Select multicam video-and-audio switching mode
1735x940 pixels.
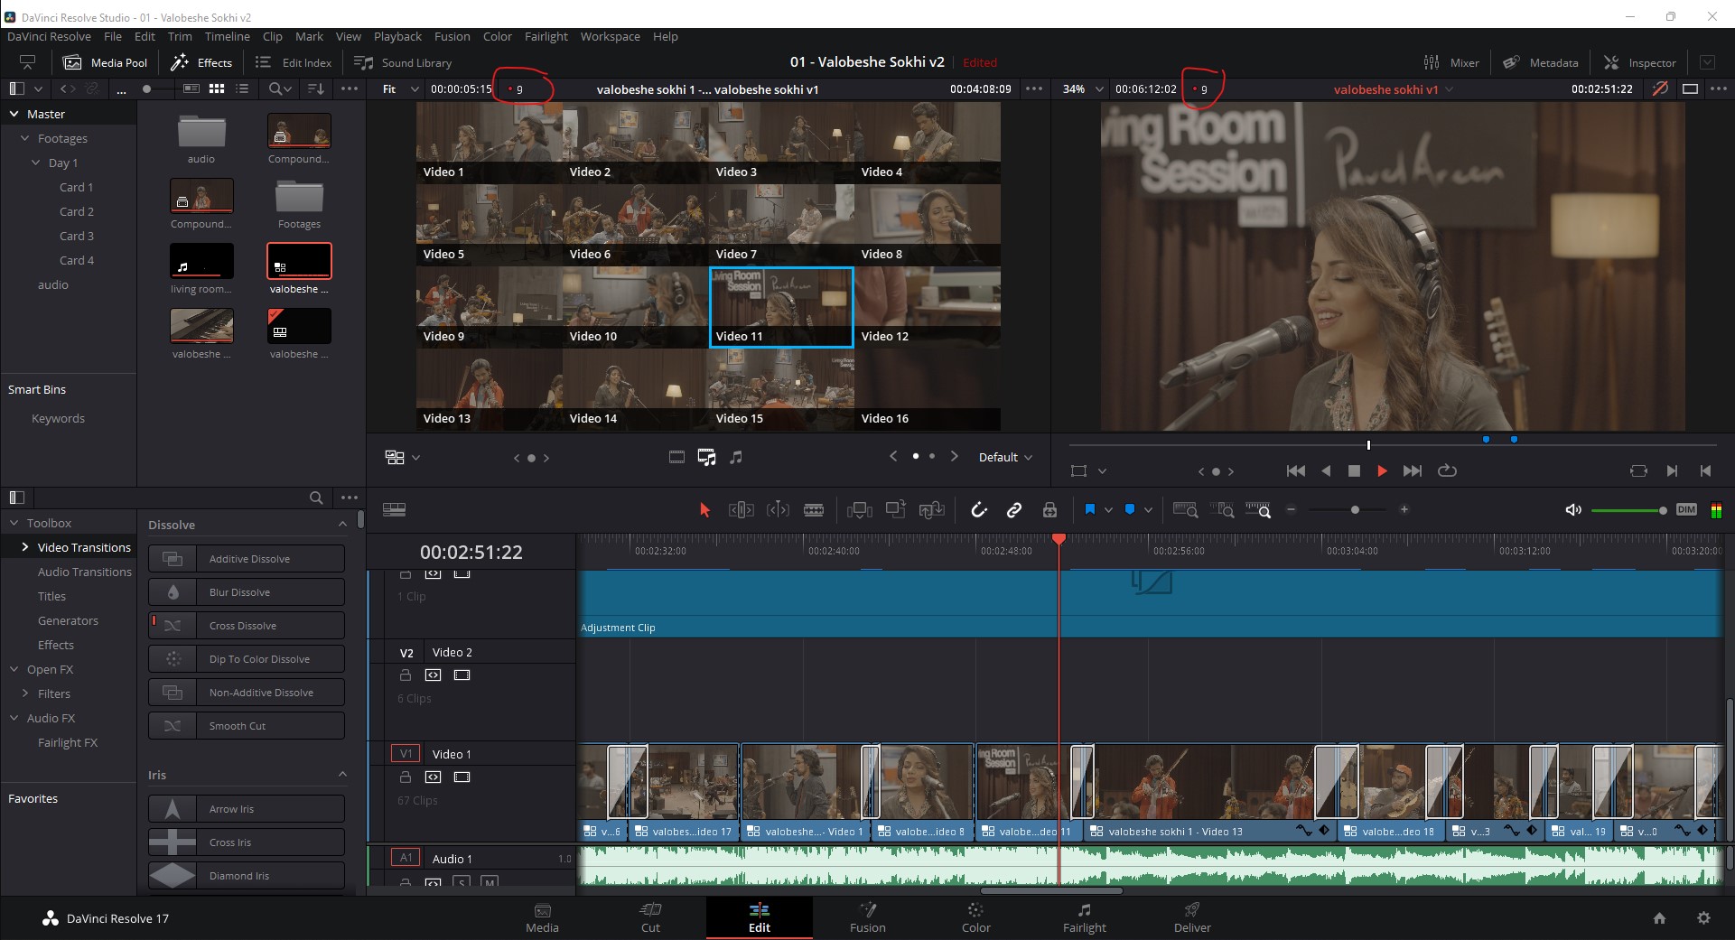pyautogui.click(x=706, y=458)
